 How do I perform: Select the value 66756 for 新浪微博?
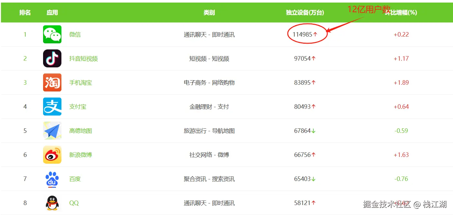(302, 155)
